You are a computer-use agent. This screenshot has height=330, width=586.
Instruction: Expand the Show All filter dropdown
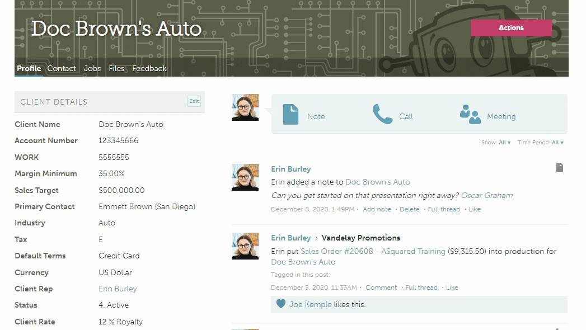click(x=504, y=143)
